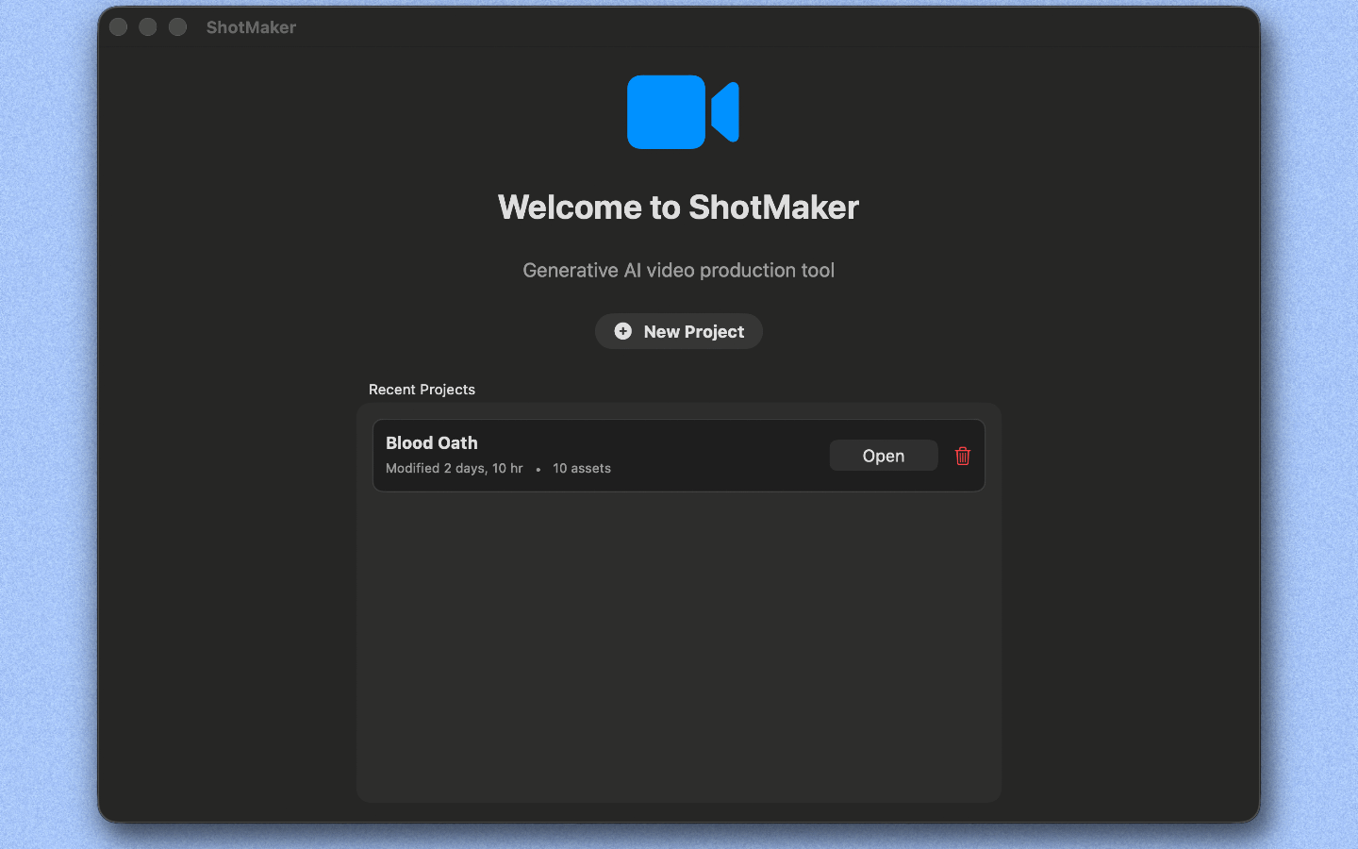Click the middle traffic light window button
Viewport: 1358px width, 849px height.
click(x=147, y=26)
